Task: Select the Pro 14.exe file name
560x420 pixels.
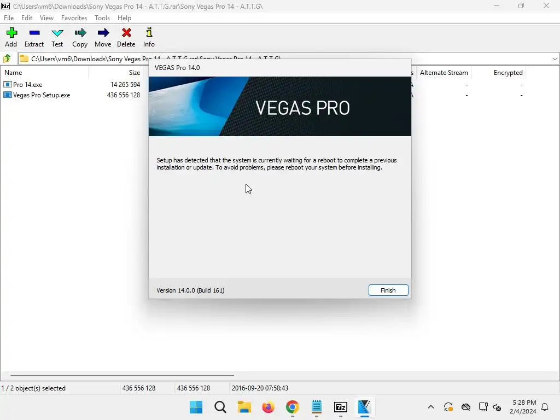Action: tap(27, 85)
